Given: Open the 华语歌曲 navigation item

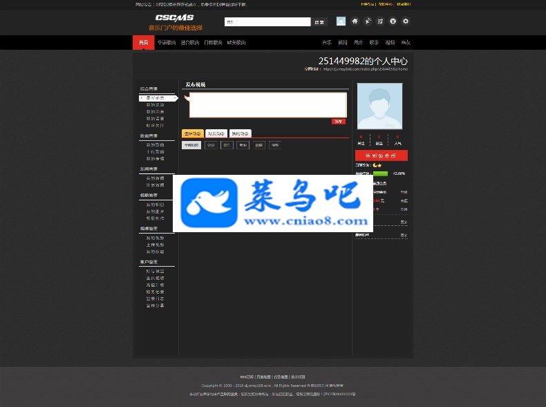Looking at the screenshot, I should (167, 42).
